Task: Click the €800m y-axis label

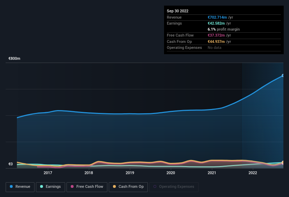Action: pos(14,58)
